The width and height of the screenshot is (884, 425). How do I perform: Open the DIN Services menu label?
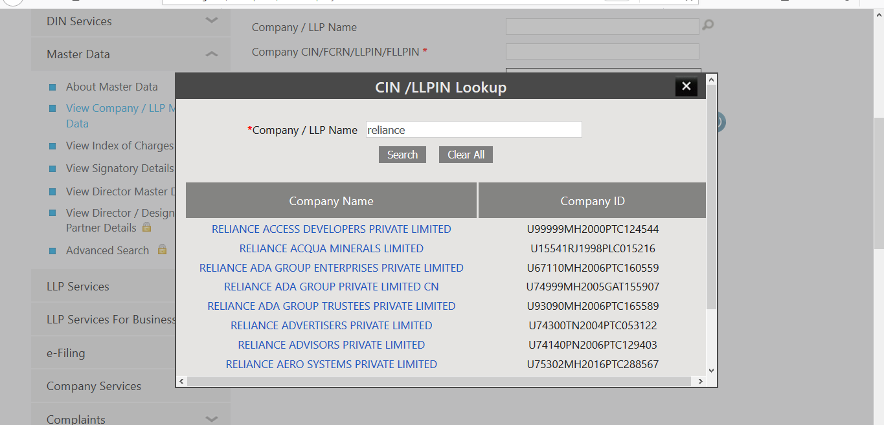pos(79,21)
